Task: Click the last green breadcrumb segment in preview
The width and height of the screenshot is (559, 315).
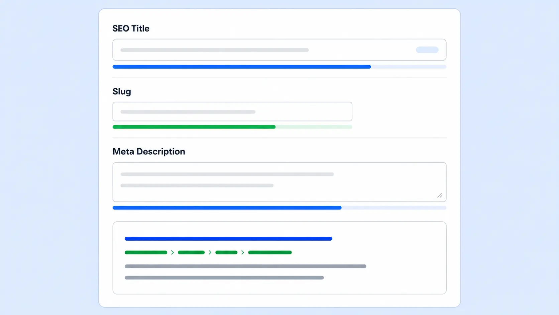Action: tap(270, 252)
